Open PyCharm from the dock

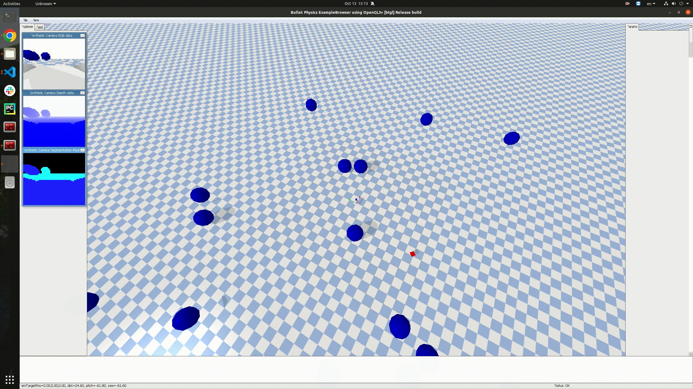click(x=10, y=109)
